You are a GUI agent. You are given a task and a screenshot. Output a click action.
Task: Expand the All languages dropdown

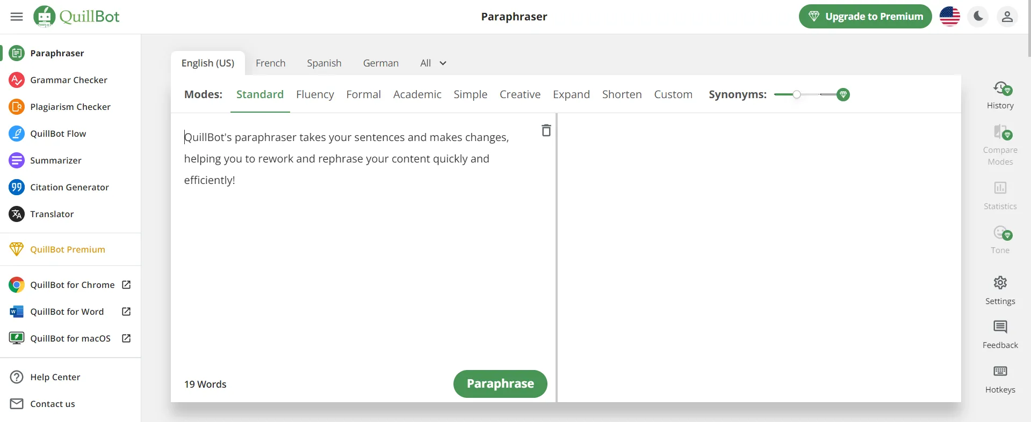pyautogui.click(x=433, y=63)
